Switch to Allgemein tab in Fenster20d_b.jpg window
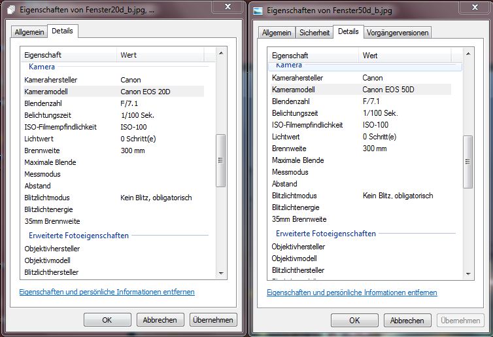Viewport: 493px width, 337px height. click(x=29, y=32)
